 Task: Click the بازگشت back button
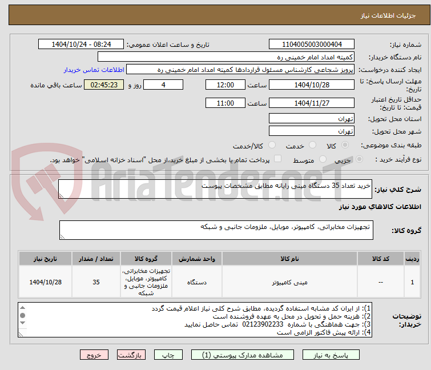click(x=131, y=355)
